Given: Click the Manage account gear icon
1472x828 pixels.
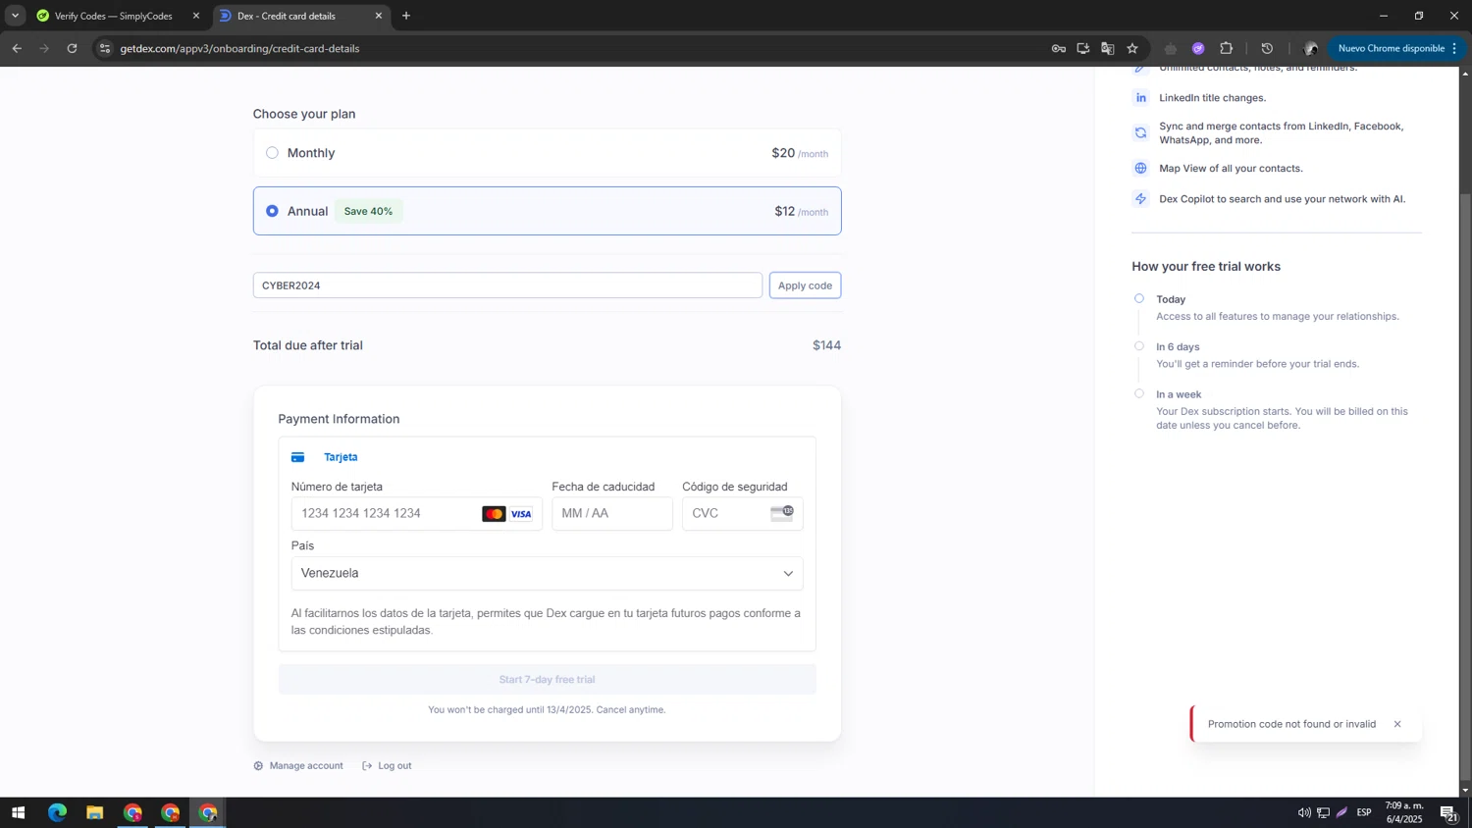Looking at the screenshot, I should pyautogui.click(x=258, y=765).
